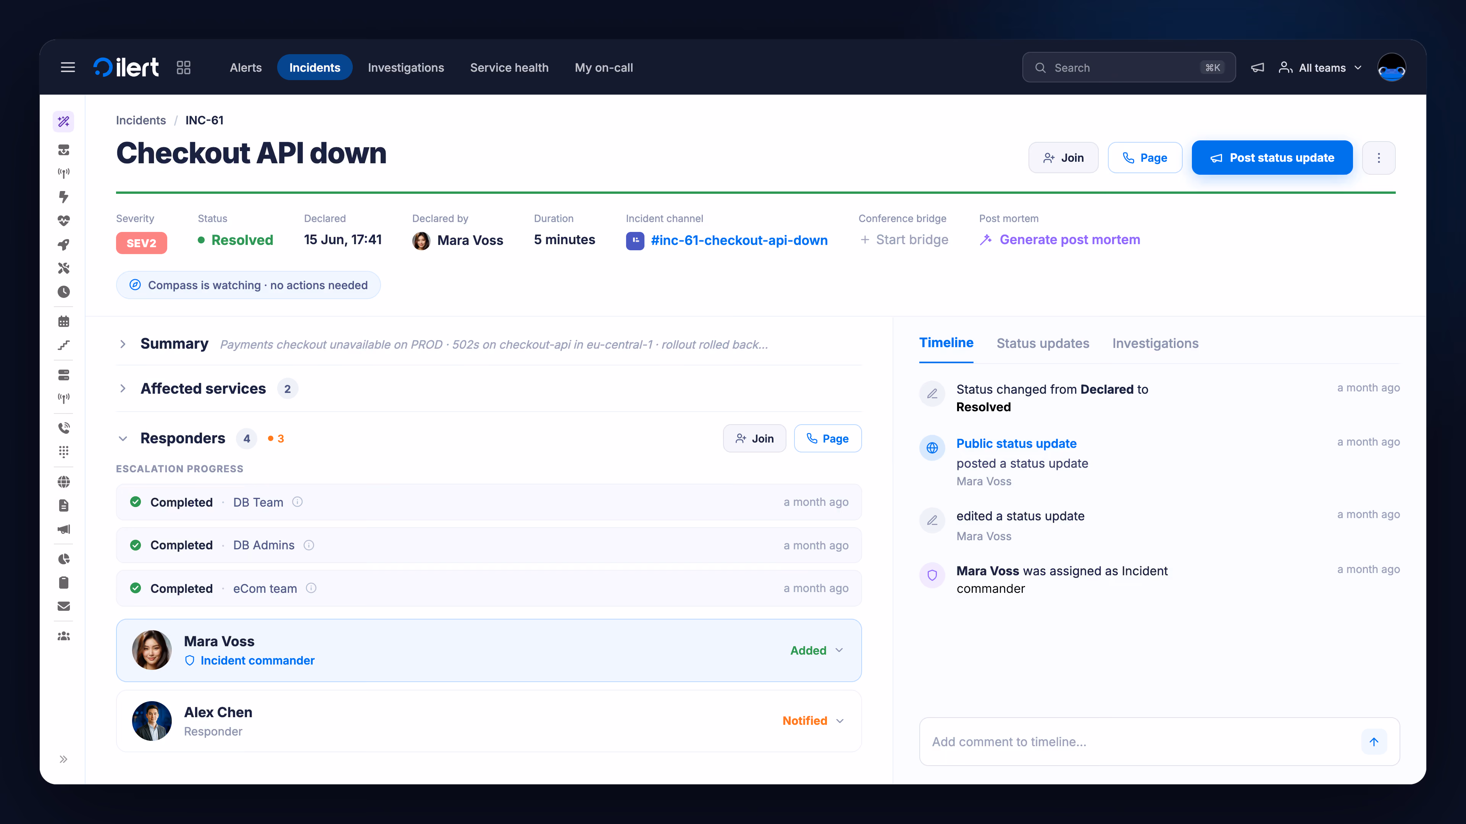The image size is (1466, 824).
Task: Click the lightning bolt sidebar icon
Action: click(64, 197)
